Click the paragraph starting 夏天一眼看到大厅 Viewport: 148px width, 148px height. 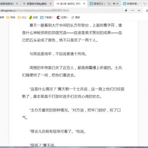coord(72,33)
